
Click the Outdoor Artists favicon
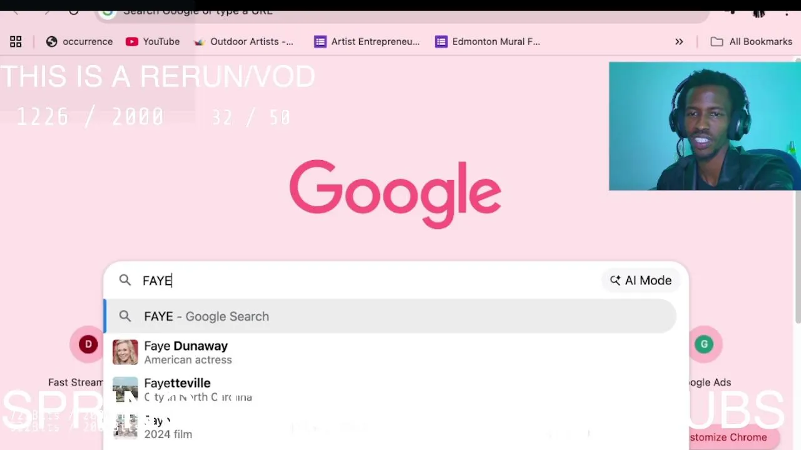click(200, 42)
